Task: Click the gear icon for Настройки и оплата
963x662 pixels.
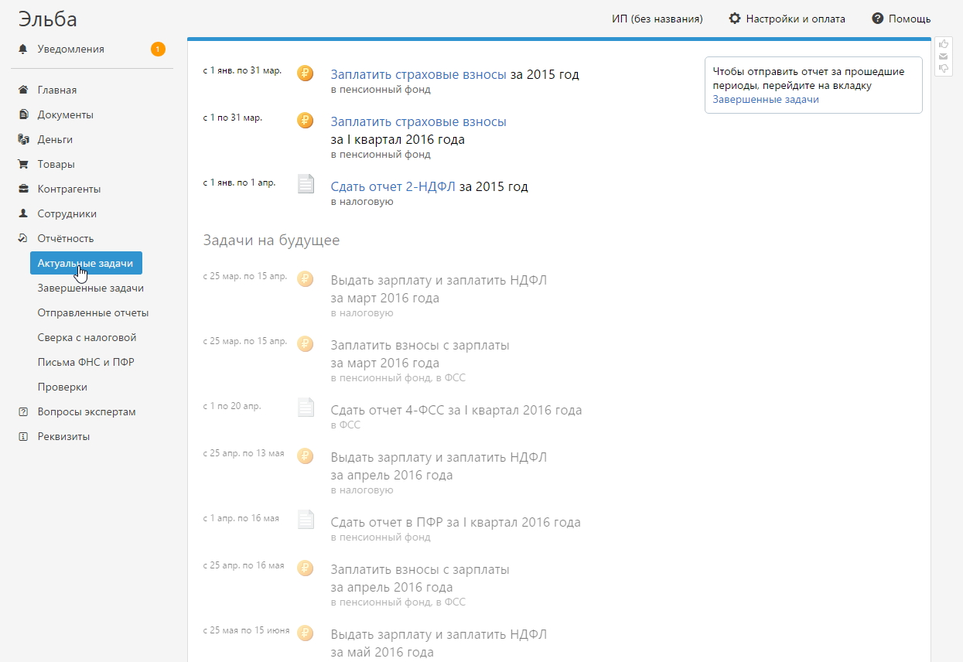Action: (x=735, y=19)
